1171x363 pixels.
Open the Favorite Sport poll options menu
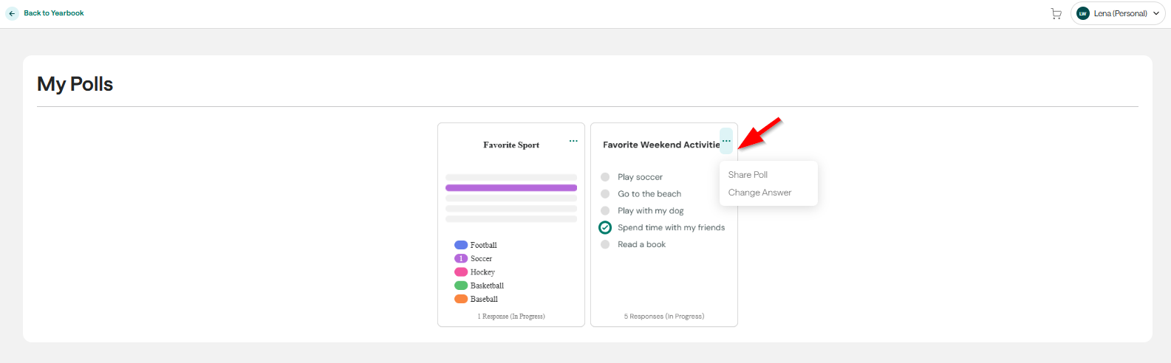[x=573, y=141]
